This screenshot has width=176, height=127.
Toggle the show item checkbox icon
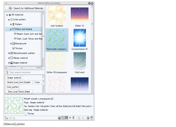click(x=59, y=118)
